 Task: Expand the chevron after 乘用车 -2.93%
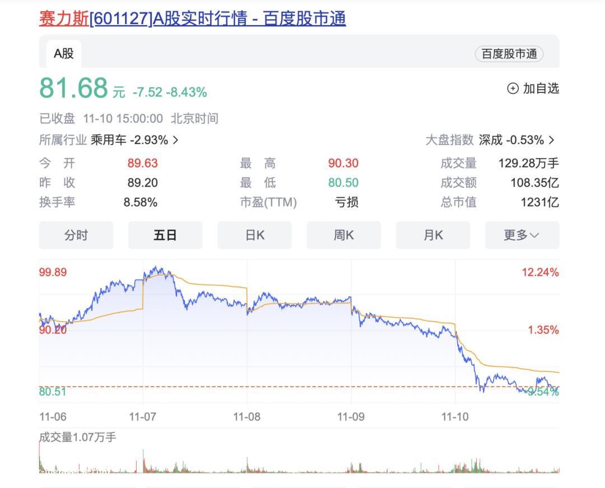pos(175,140)
